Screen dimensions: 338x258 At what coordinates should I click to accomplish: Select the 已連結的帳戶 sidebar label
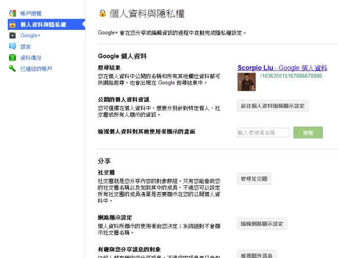tap(36, 69)
